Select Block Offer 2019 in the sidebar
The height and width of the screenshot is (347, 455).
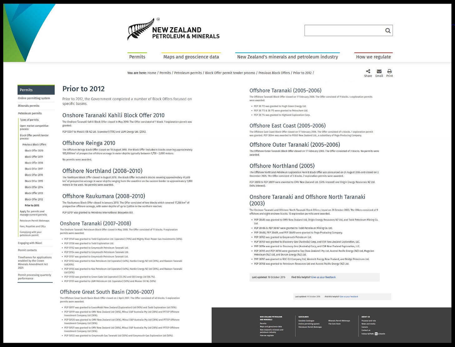coord(34,157)
